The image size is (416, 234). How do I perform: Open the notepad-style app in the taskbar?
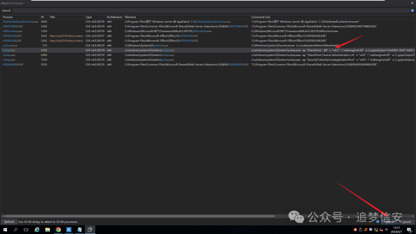pyautogui.click(x=79, y=229)
